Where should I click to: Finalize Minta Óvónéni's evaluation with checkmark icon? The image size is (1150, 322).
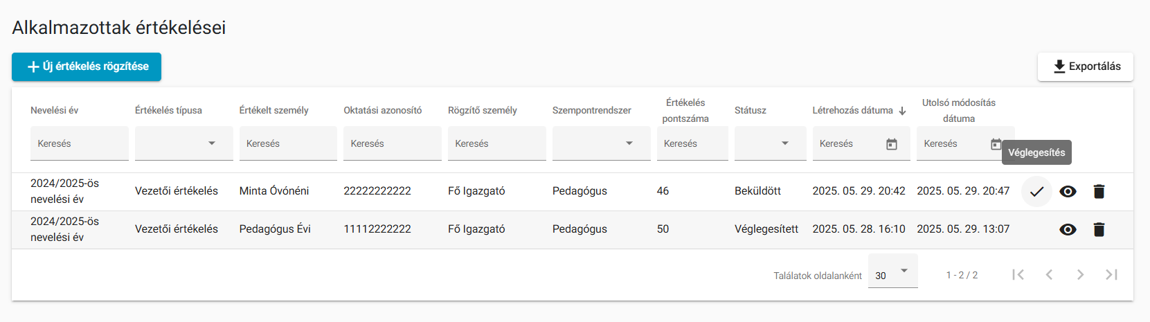(1036, 192)
